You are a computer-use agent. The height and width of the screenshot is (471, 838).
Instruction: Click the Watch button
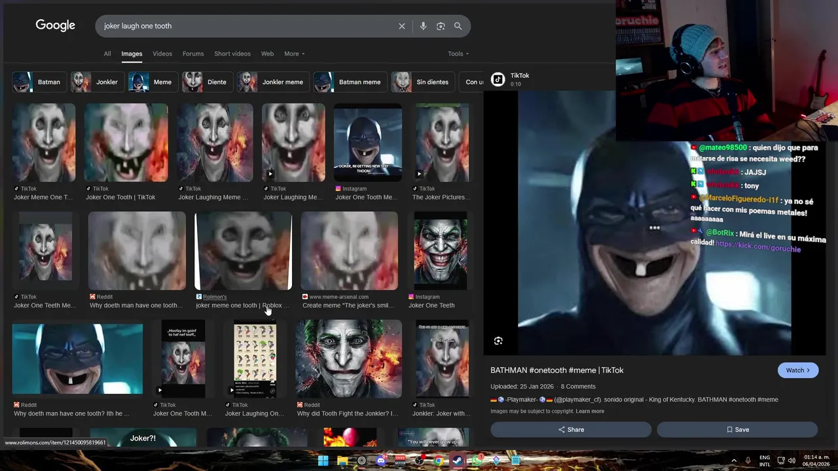pos(798,370)
